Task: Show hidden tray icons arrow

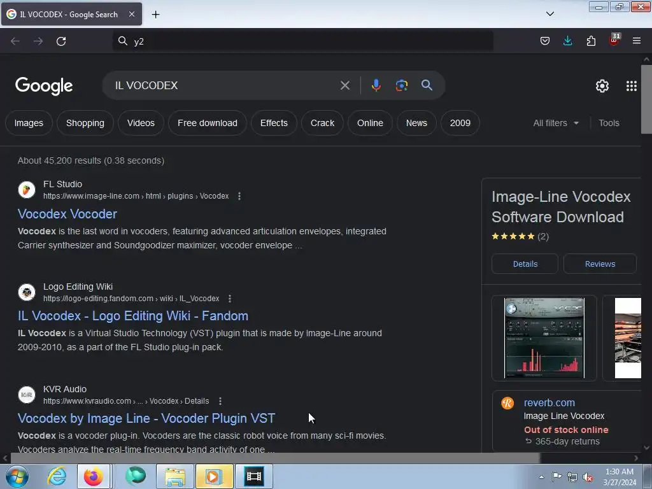Action: click(x=541, y=478)
